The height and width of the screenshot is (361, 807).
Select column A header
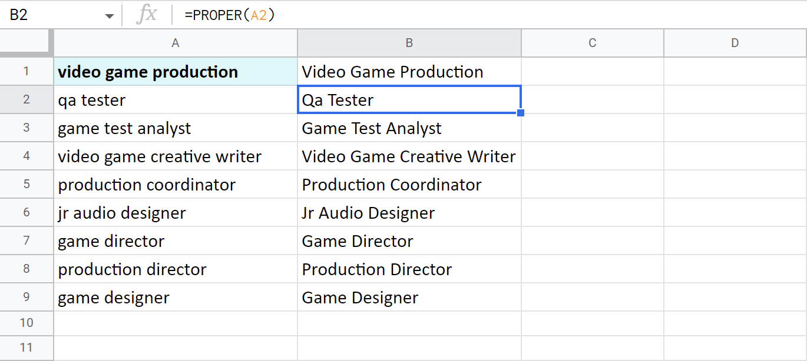coord(175,43)
